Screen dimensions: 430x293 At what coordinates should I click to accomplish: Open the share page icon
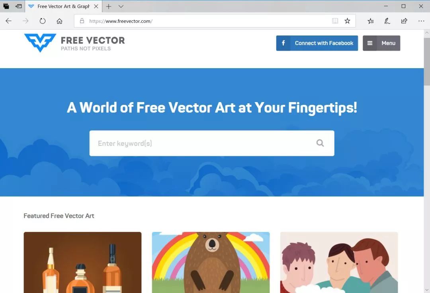tap(404, 21)
